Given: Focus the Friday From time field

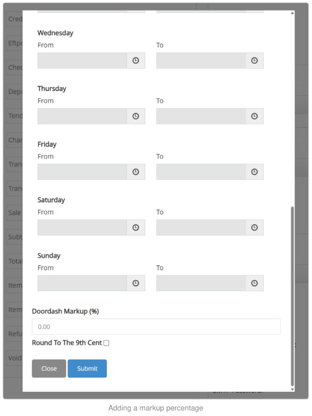Looking at the screenshot, I should pyautogui.click(x=82, y=172).
